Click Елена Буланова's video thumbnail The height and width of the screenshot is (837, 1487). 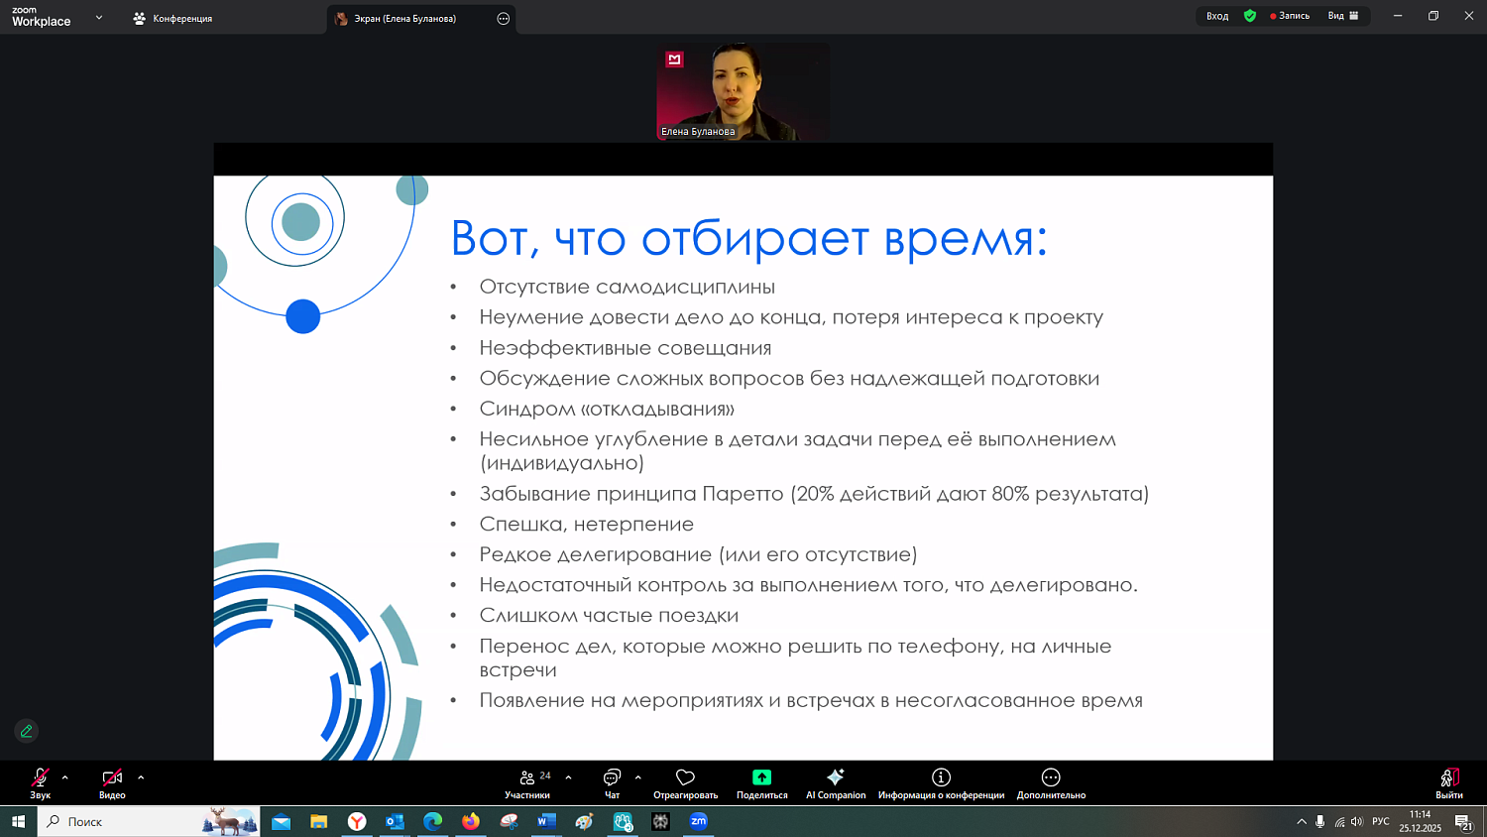click(x=743, y=89)
